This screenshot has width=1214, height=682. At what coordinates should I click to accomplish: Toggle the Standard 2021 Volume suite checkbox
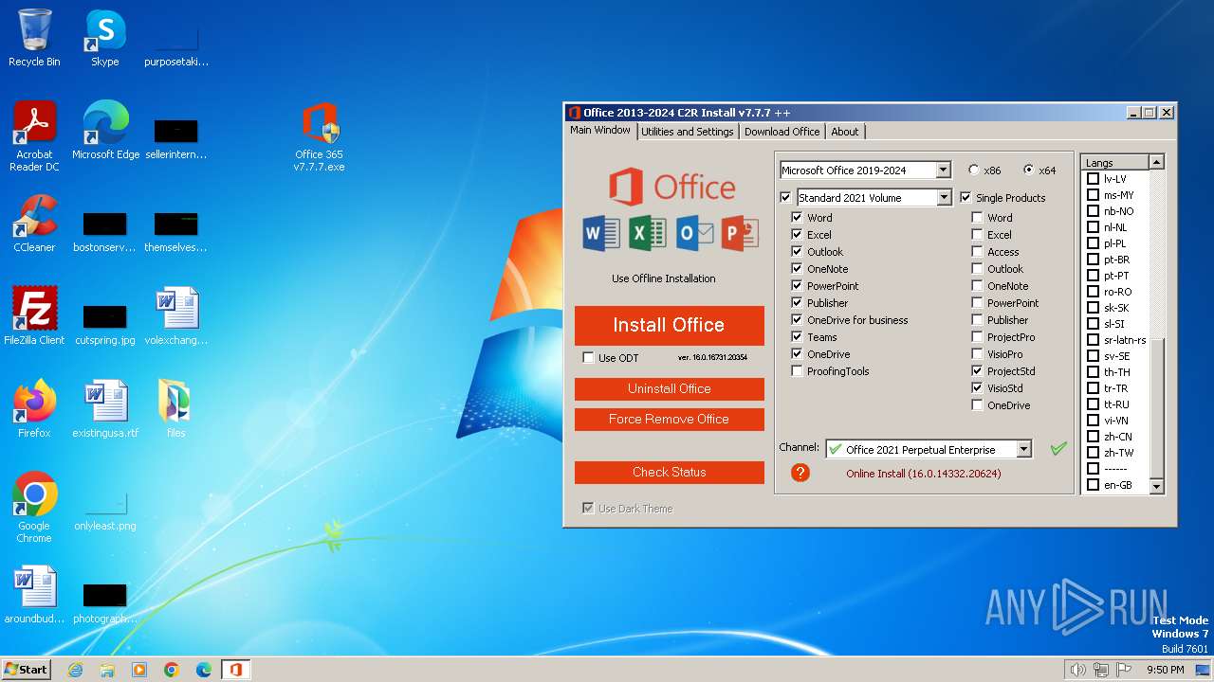coord(785,198)
